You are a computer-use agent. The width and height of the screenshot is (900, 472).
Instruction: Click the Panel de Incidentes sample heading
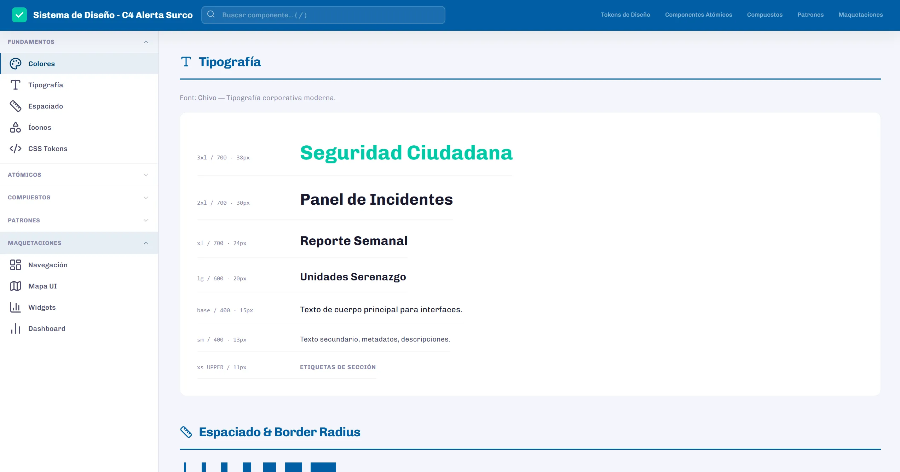376,199
